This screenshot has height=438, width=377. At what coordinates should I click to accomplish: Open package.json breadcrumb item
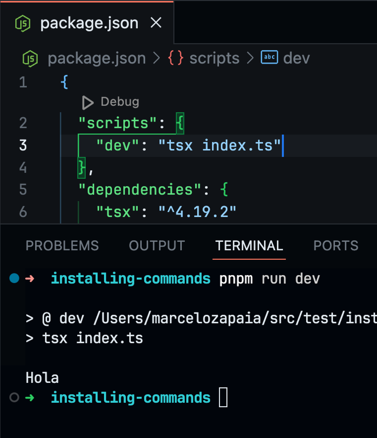[97, 59]
